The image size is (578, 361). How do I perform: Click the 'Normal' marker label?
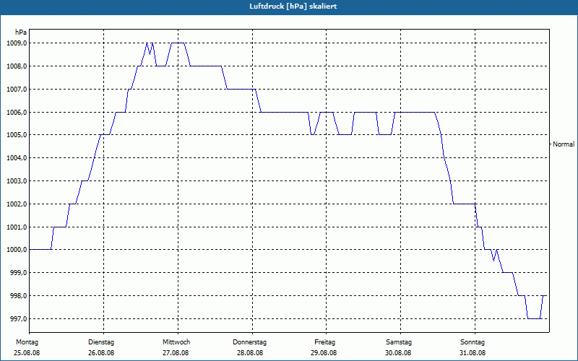(x=564, y=144)
